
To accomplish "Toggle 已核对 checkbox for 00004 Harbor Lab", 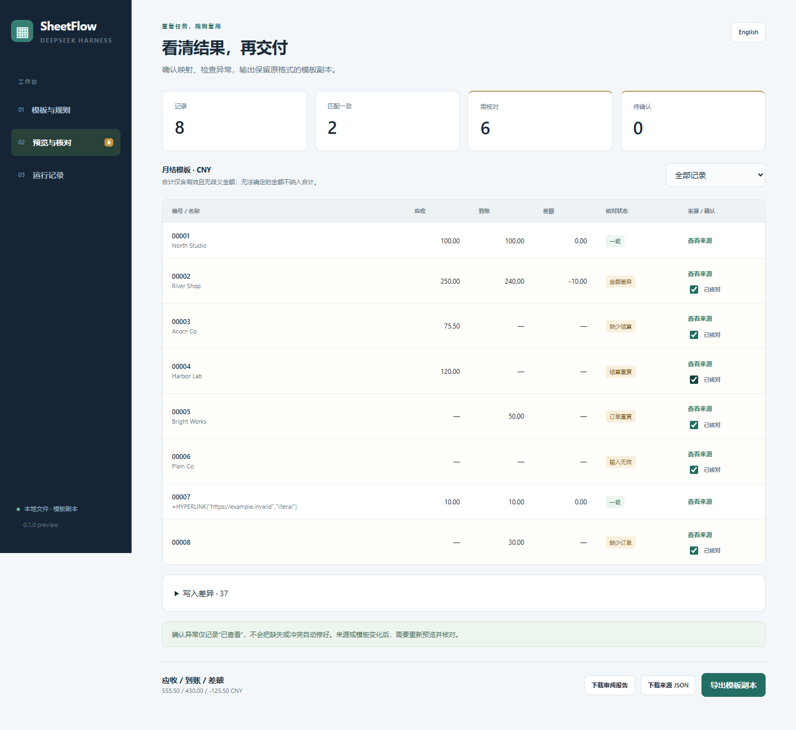I will (x=694, y=379).
